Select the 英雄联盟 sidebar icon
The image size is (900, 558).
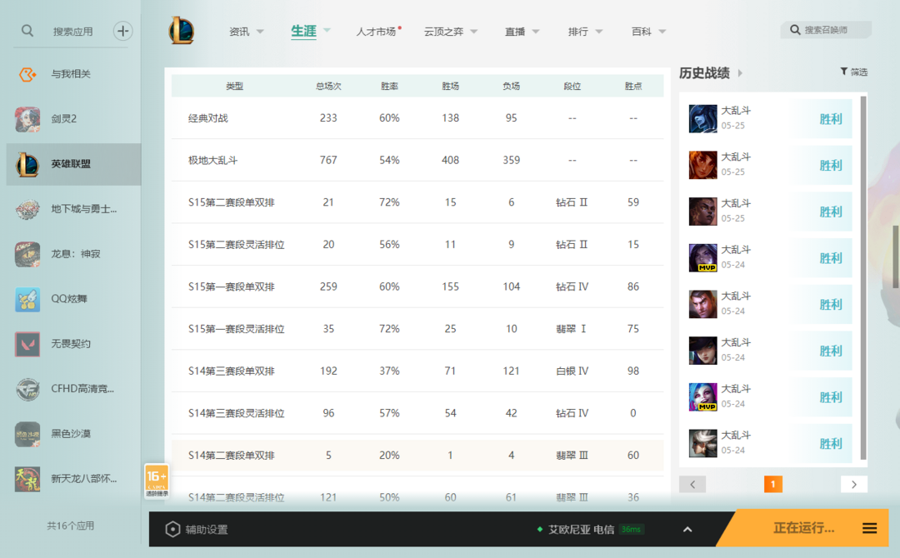pyautogui.click(x=27, y=164)
